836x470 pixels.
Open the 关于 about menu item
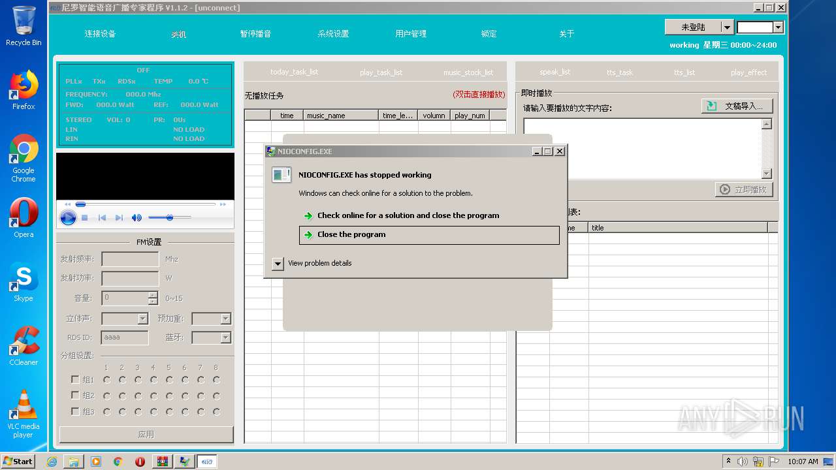(566, 34)
